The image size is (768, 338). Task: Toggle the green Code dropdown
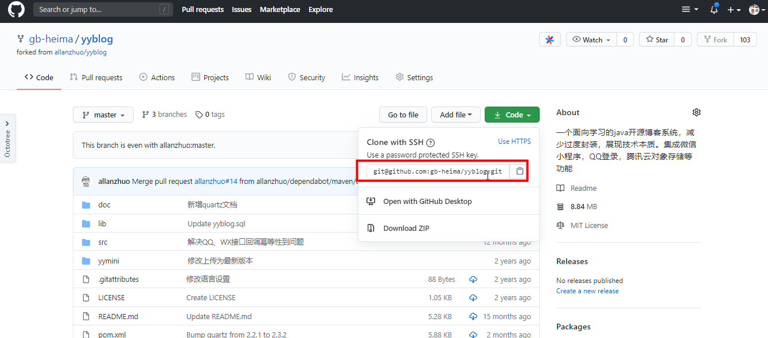512,115
